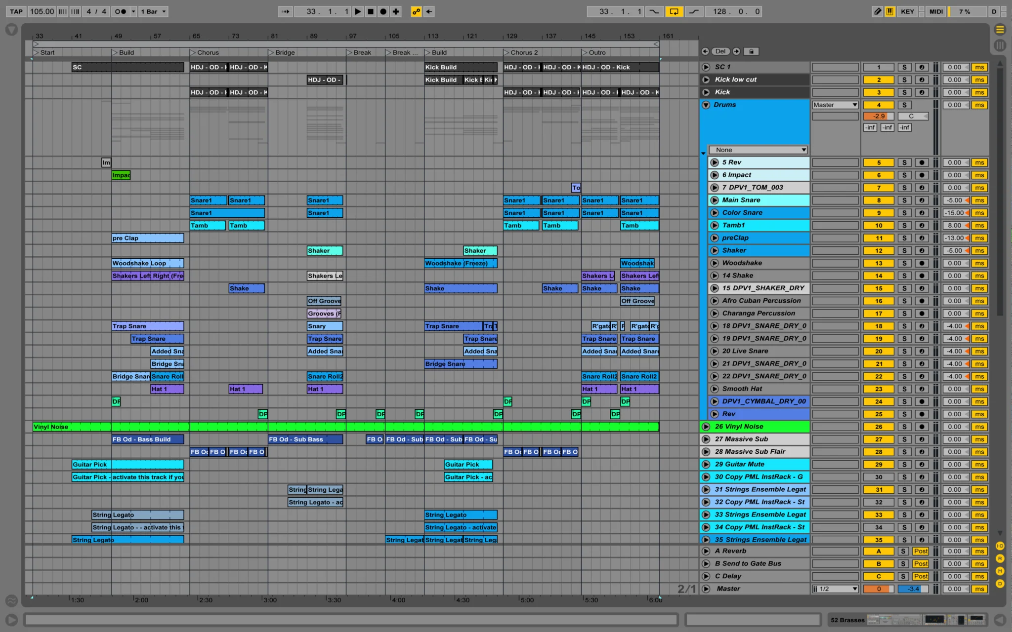Open the None automation chooser under Drums
The image size is (1012, 632).
click(758, 150)
